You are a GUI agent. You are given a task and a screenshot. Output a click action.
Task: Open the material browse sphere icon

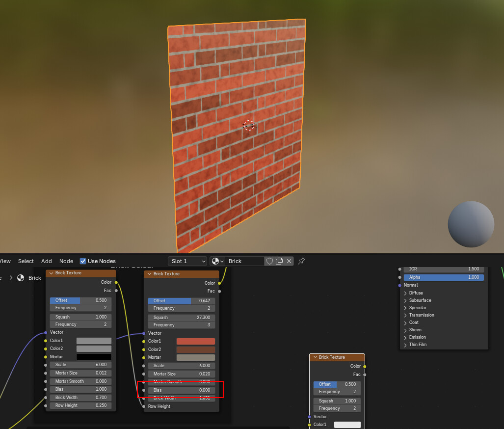point(217,261)
